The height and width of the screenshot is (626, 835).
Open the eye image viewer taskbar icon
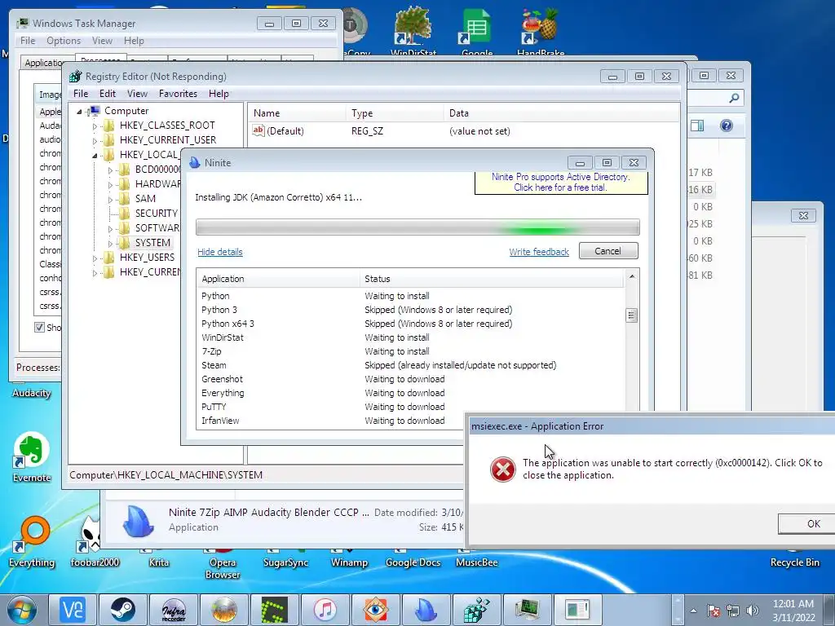(x=375, y=610)
